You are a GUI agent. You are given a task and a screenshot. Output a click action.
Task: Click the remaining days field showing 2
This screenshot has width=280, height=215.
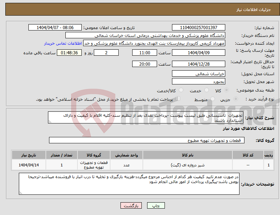pyautogui.click(x=106, y=53)
